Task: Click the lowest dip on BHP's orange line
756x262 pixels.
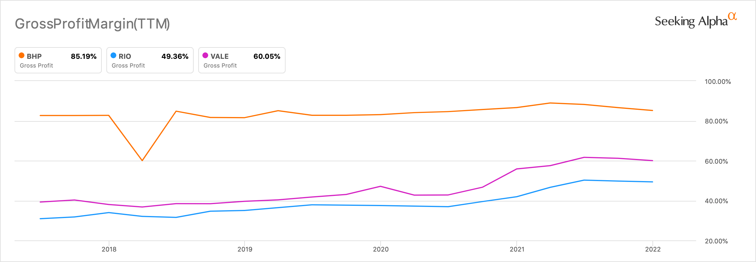Action: tap(142, 160)
